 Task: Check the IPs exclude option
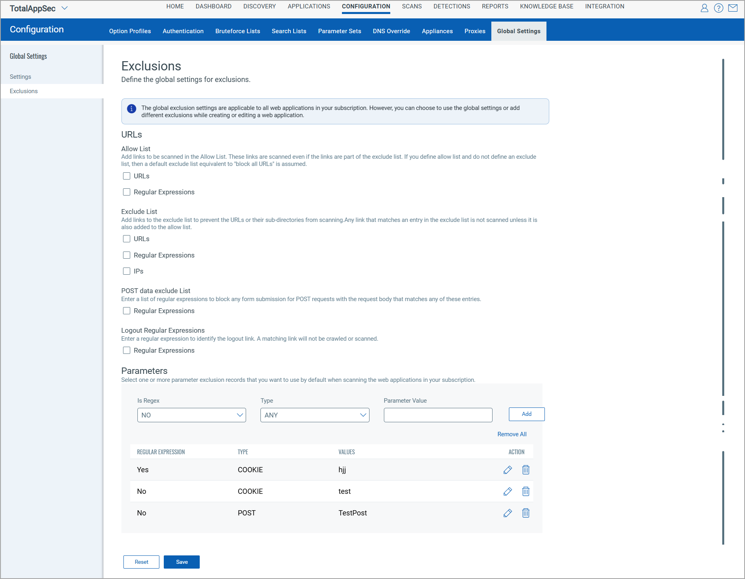(127, 271)
